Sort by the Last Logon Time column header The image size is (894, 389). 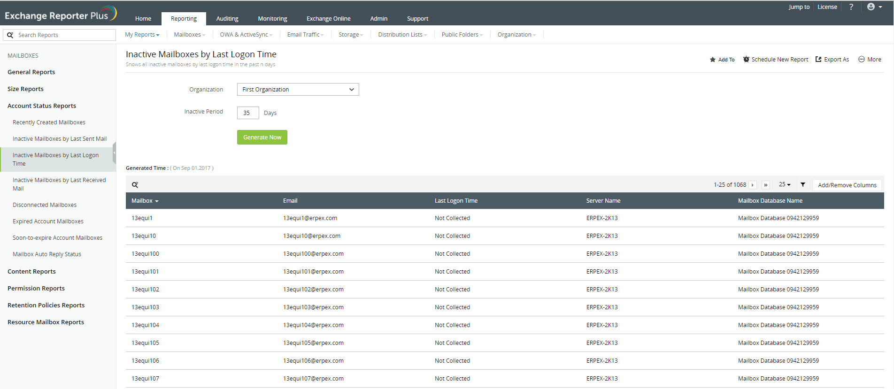tap(456, 201)
